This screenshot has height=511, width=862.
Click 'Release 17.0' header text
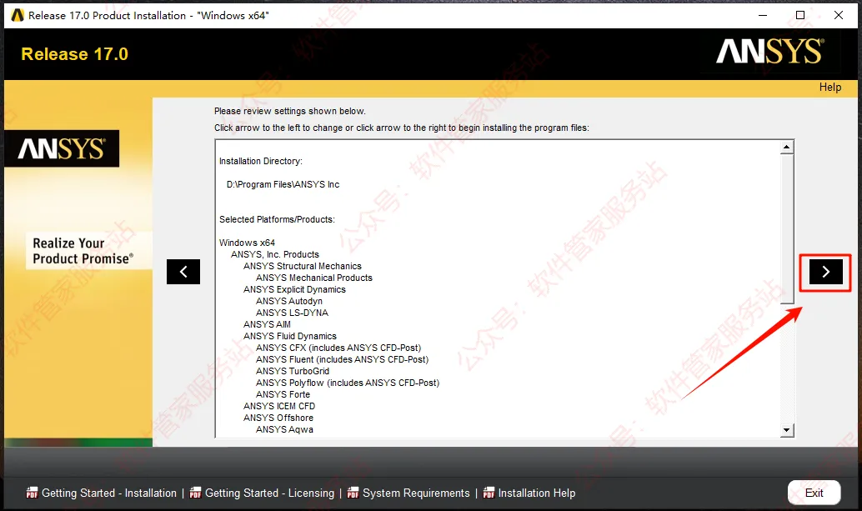[x=75, y=54]
